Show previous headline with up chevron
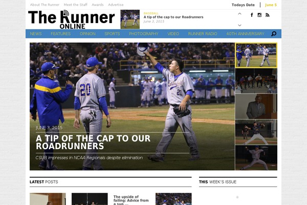The image size is (307, 205). [239, 14]
